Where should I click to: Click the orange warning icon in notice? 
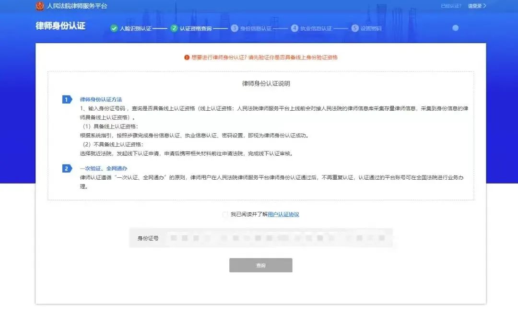pos(187,58)
